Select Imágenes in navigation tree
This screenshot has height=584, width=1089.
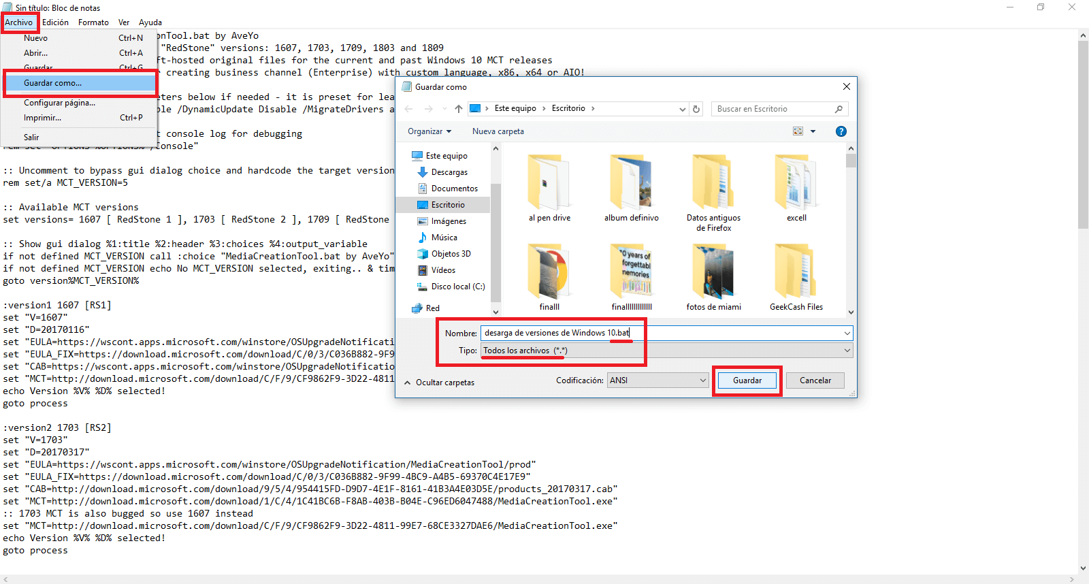(441, 221)
